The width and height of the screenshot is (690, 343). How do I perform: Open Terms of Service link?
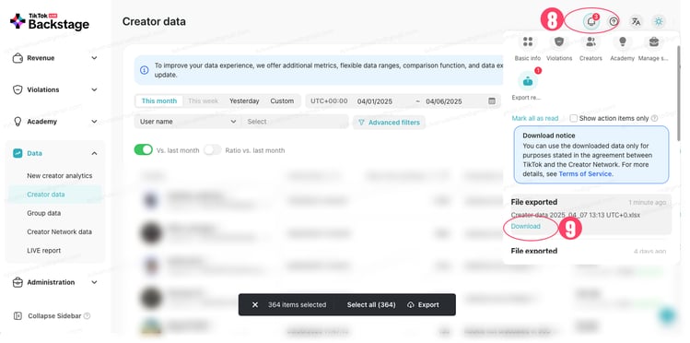coord(585,174)
